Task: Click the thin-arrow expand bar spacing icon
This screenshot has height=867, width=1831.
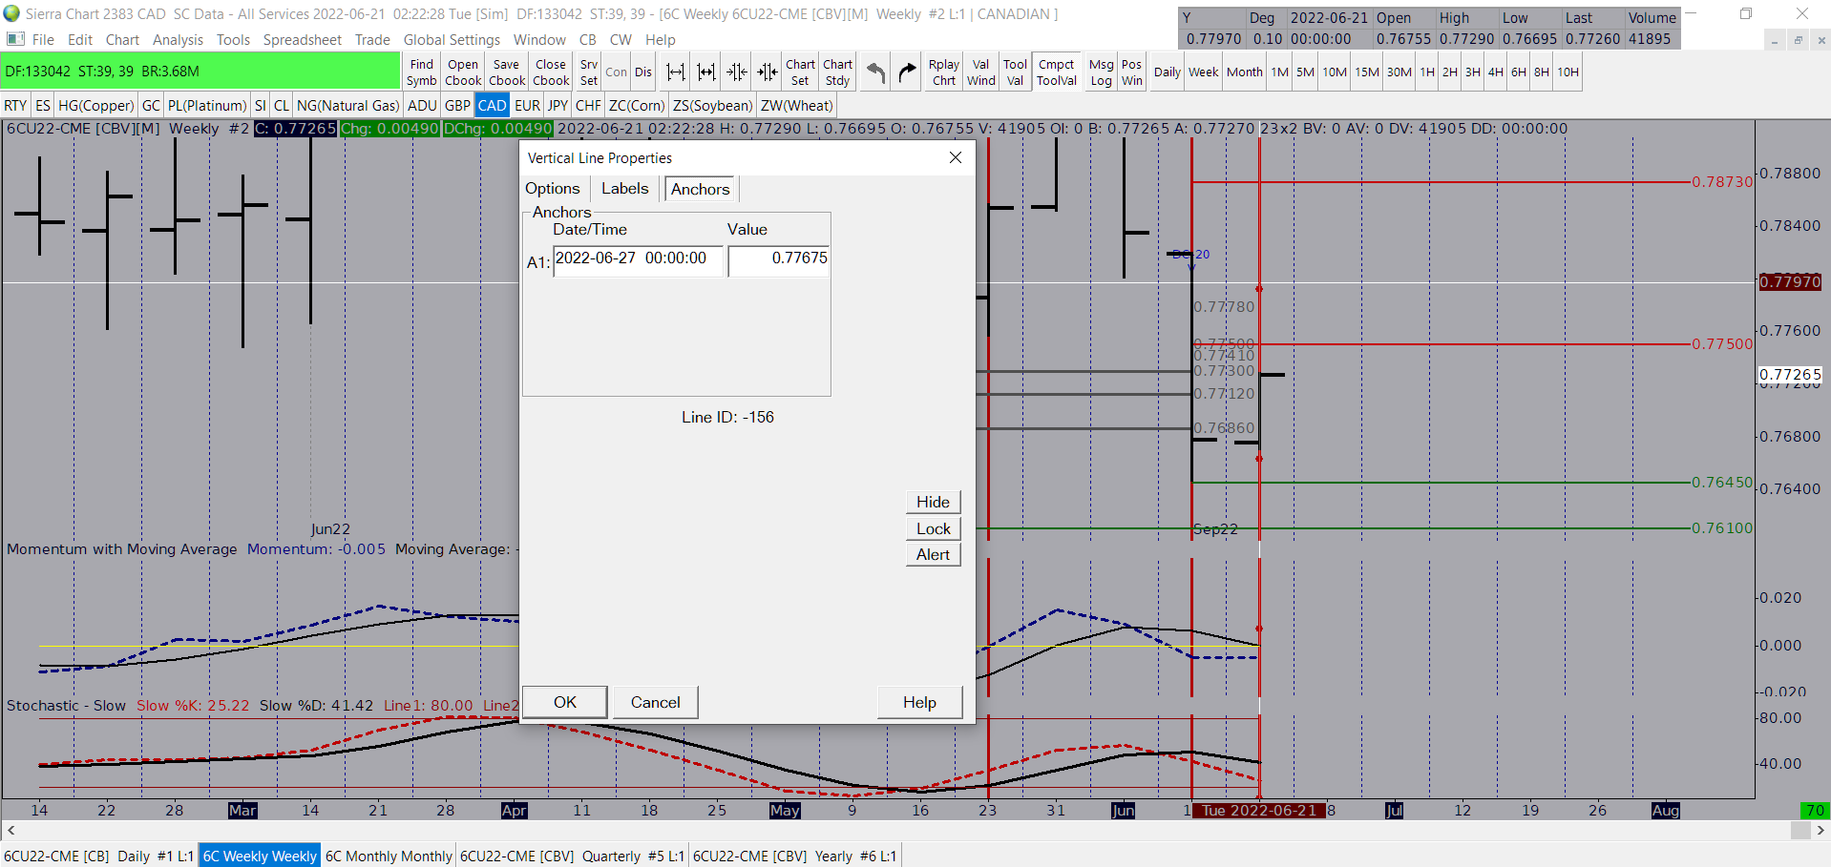Action: point(675,72)
